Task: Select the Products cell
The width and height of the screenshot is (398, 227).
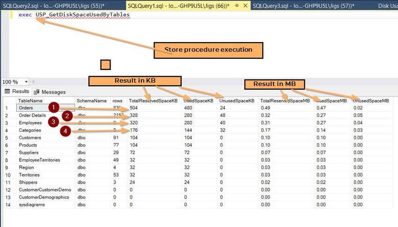Action: tap(45, 145)
